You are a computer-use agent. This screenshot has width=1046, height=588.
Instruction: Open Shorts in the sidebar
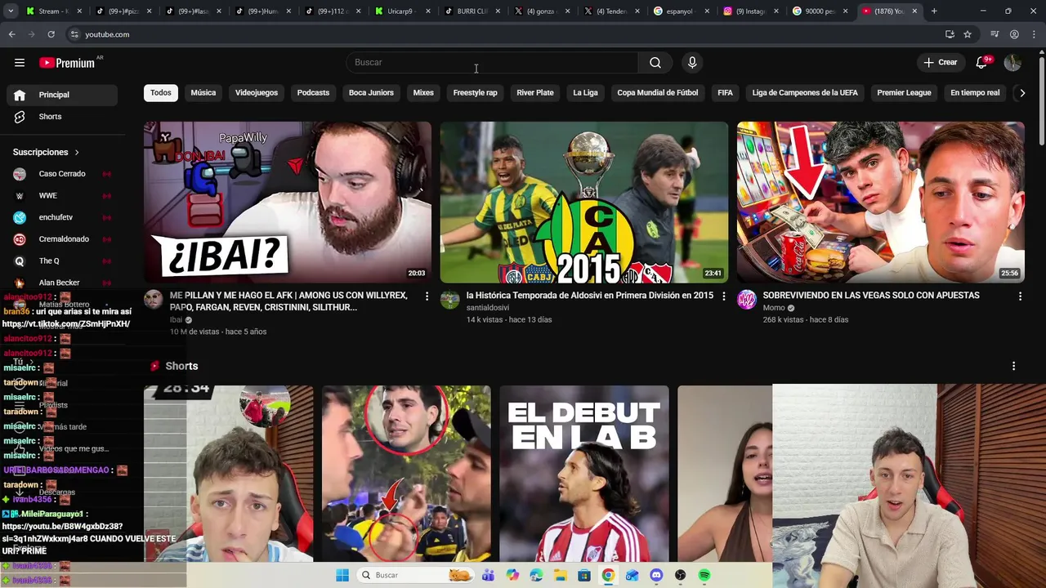click(x=62, y=117)
